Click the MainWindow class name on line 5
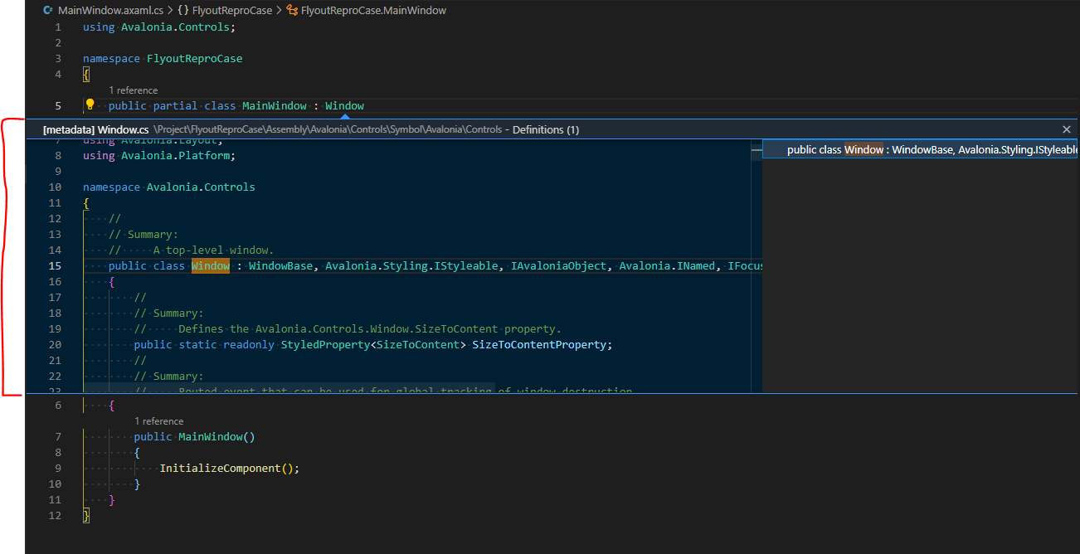 pyautogui.click(x=275, y=105)
